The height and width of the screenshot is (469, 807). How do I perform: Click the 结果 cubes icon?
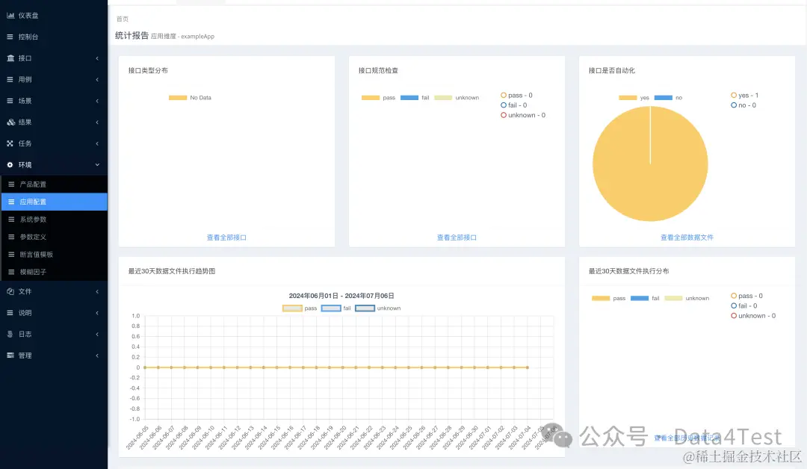pyautogui.click(x=10, y=122)
